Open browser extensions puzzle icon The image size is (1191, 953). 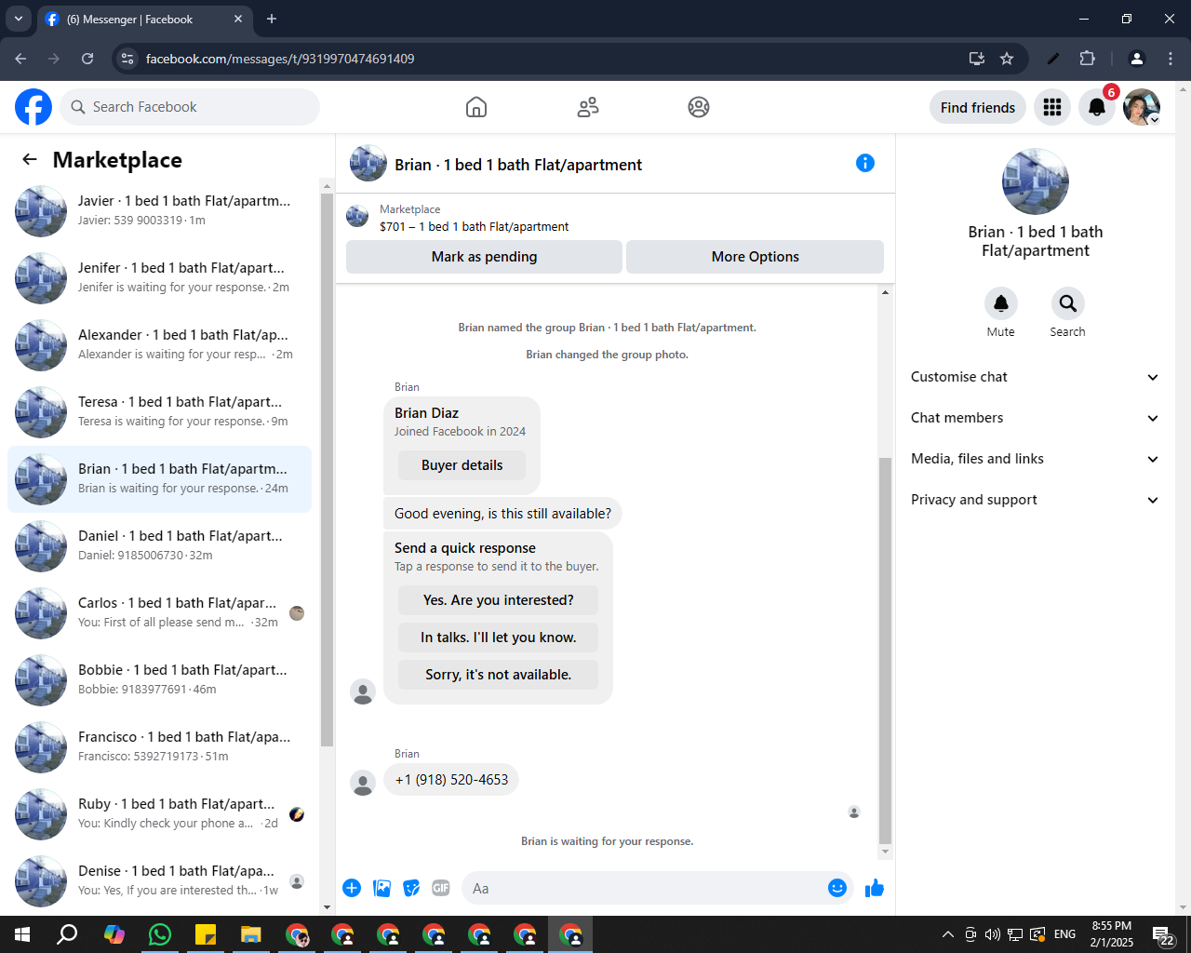click(x=1087, y=59)
